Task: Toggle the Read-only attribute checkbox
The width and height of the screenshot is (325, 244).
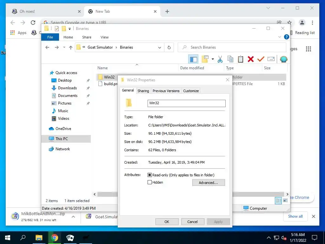Action: click(149, 175)
